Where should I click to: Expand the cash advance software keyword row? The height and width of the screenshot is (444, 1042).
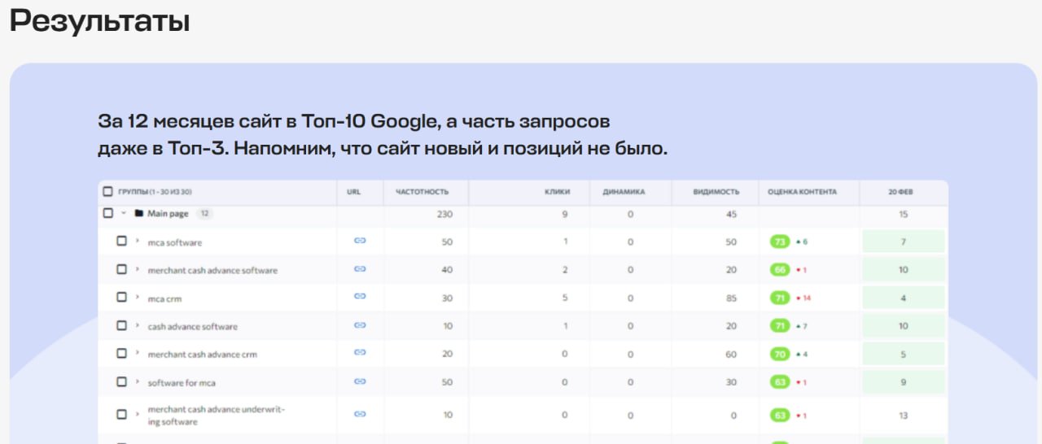(x=137, y=325)
